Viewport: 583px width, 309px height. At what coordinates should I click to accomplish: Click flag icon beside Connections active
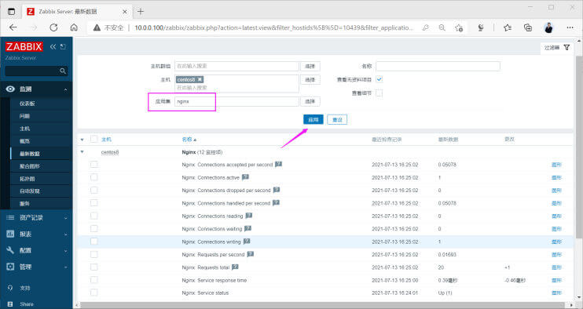click(245, 177)
